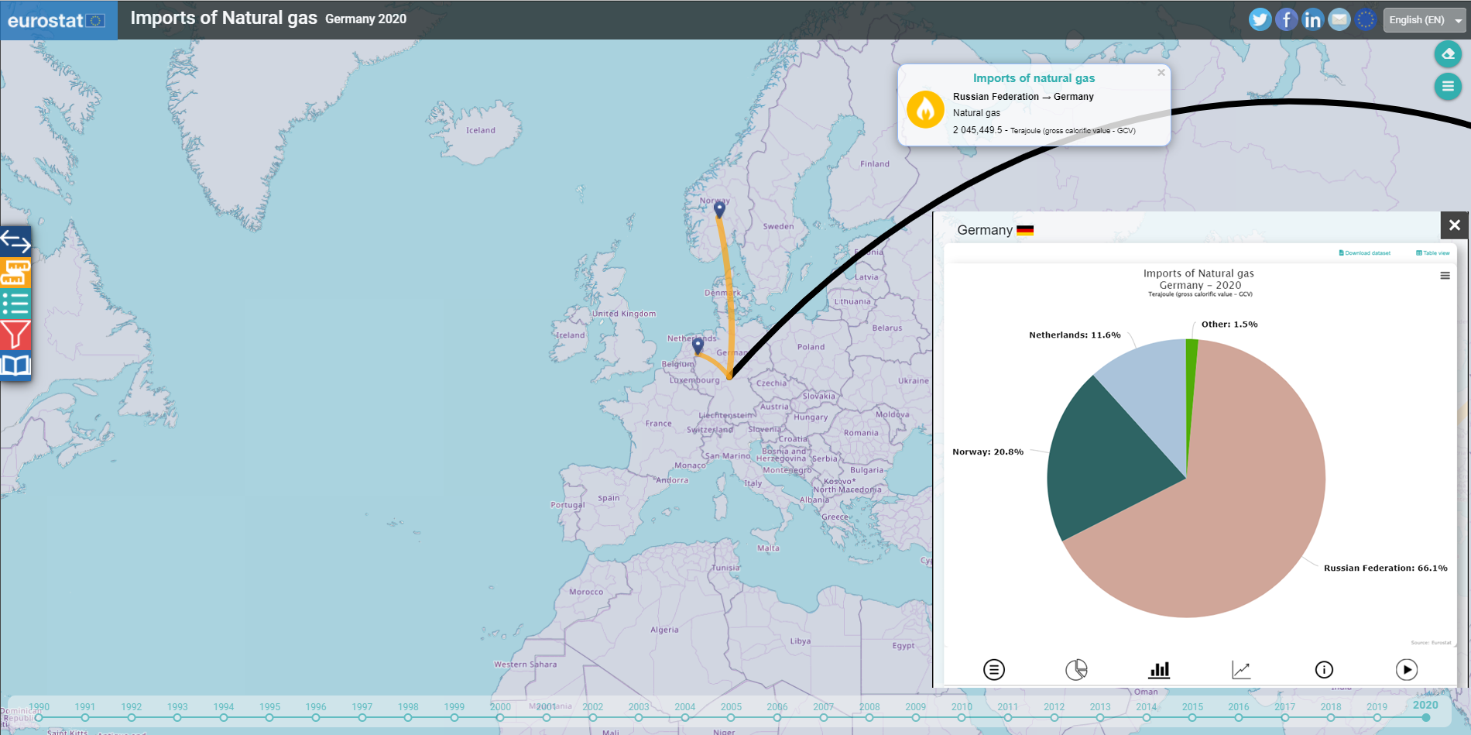Close the Imports of natural gas tooltip
This screenshot has height=735, width=1471.
1161,73
